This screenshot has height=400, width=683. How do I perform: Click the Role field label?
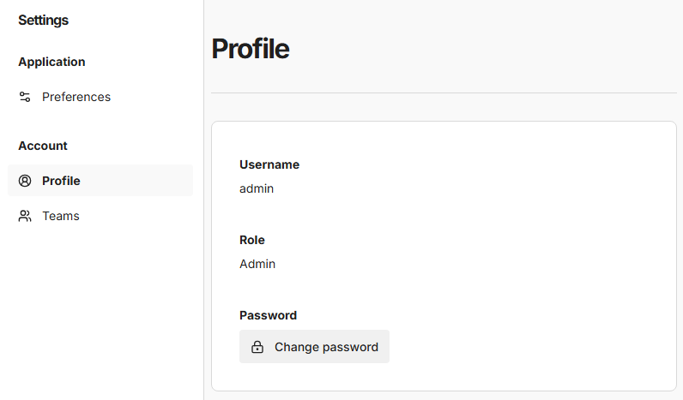(x=252, y=240)
